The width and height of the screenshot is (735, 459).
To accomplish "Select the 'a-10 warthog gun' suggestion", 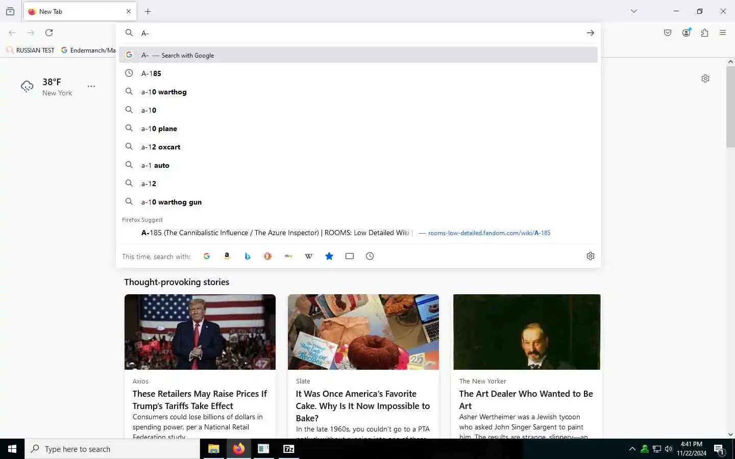I will click(x=358, y=202).
